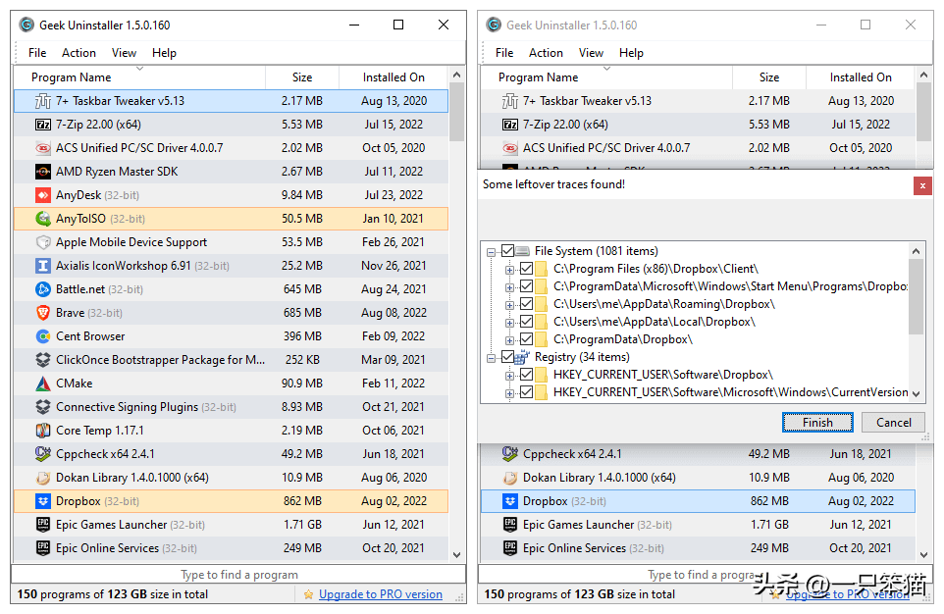
Task: Open the View menu in right window
Action: (x=591, y=53)
